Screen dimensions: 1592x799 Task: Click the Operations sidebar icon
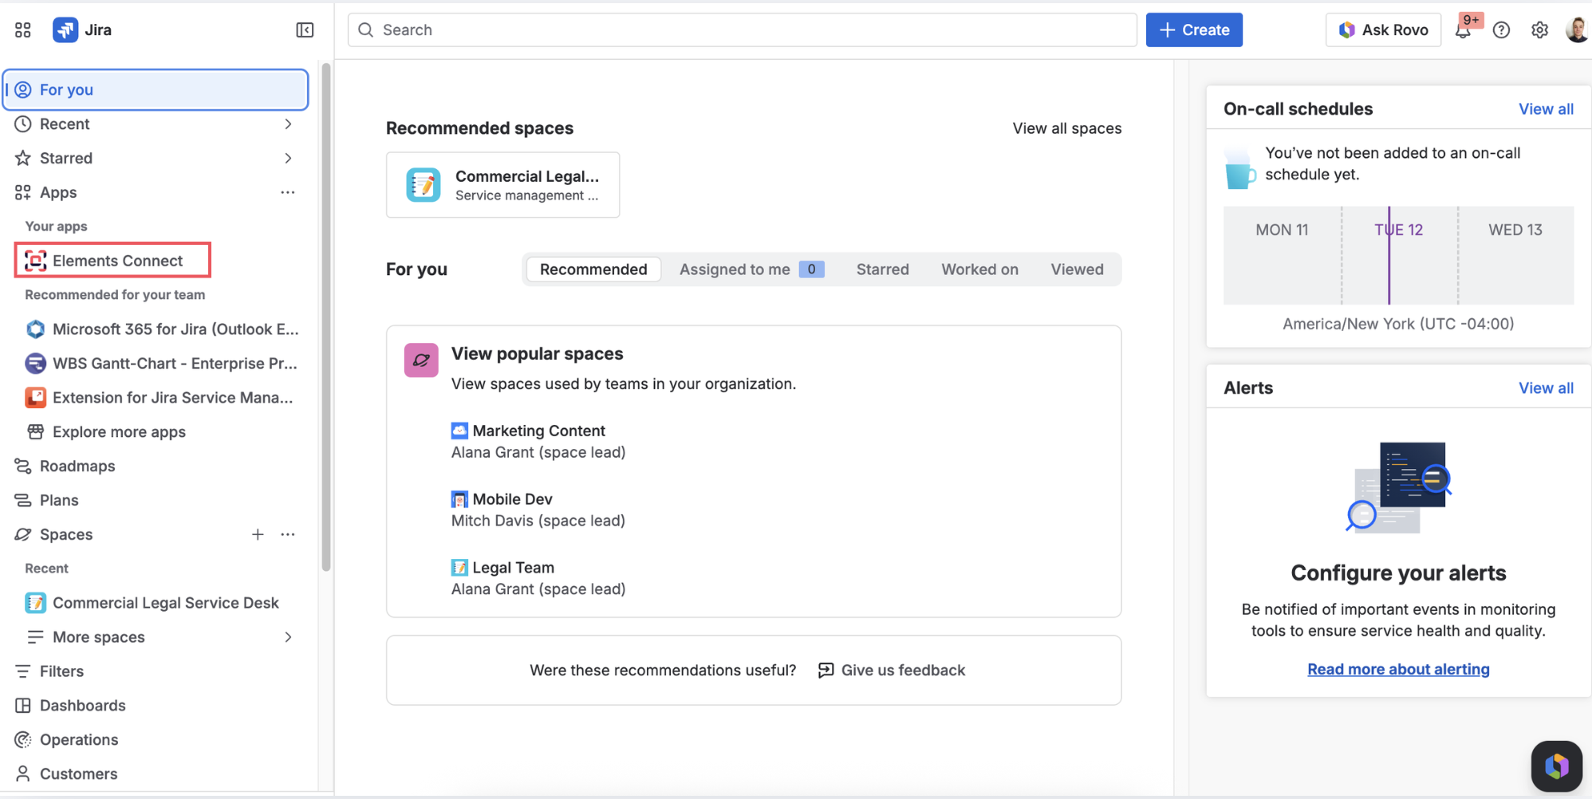coord(23,740)
